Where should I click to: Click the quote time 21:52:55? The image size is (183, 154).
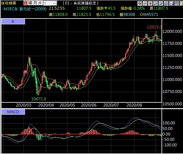pos(57,9)
